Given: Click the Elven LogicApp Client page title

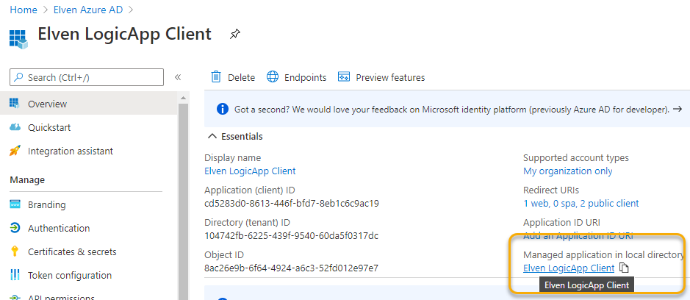Looking at the screenshot, I should point(124,35).
